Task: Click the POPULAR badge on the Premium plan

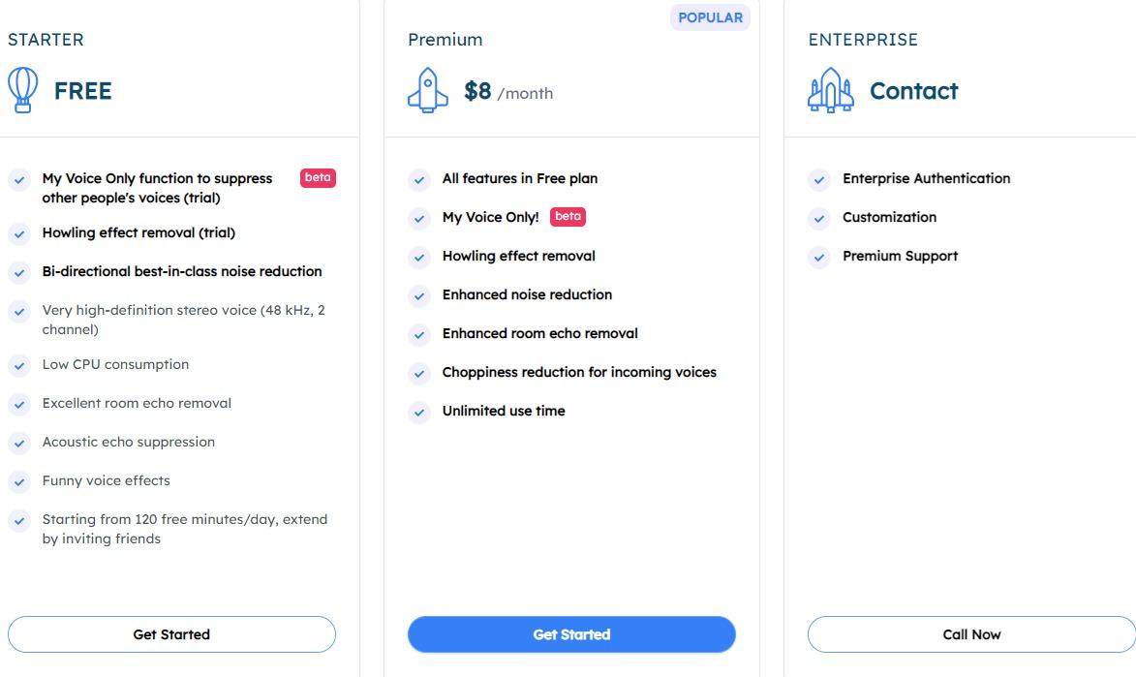Action: point(710,17)
